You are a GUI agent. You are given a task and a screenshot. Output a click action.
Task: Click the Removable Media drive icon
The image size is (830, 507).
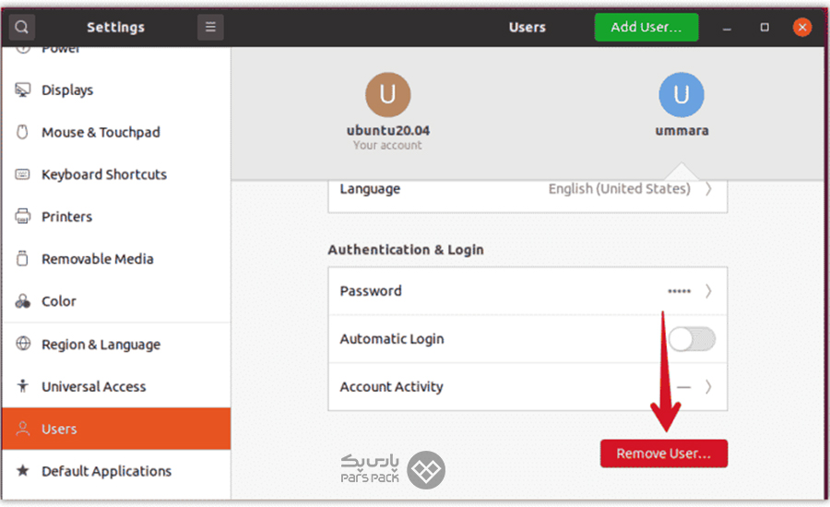[x=22, y=258]
